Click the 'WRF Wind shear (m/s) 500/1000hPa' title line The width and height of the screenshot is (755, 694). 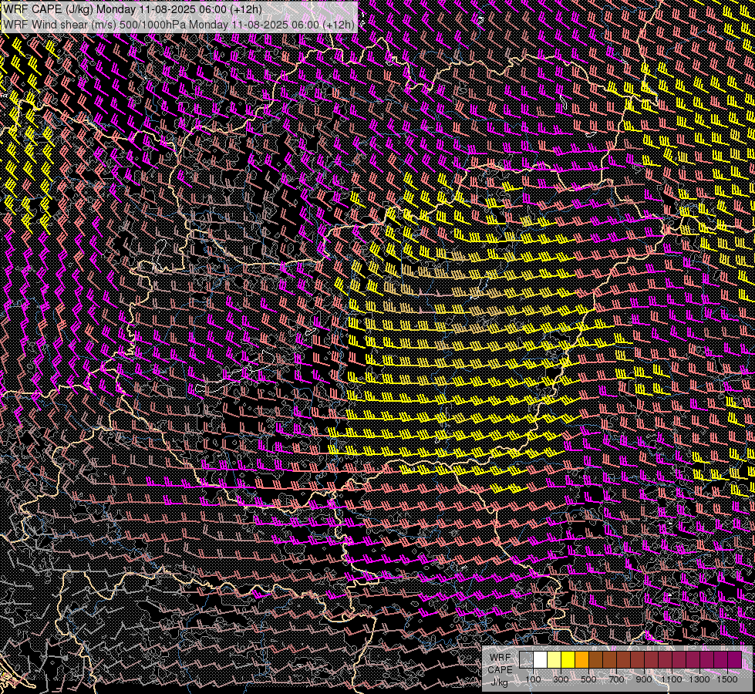[179, 24]
